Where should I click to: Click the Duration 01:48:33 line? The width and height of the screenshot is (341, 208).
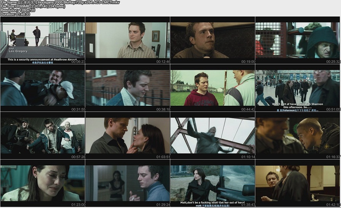tap(15, 14)
